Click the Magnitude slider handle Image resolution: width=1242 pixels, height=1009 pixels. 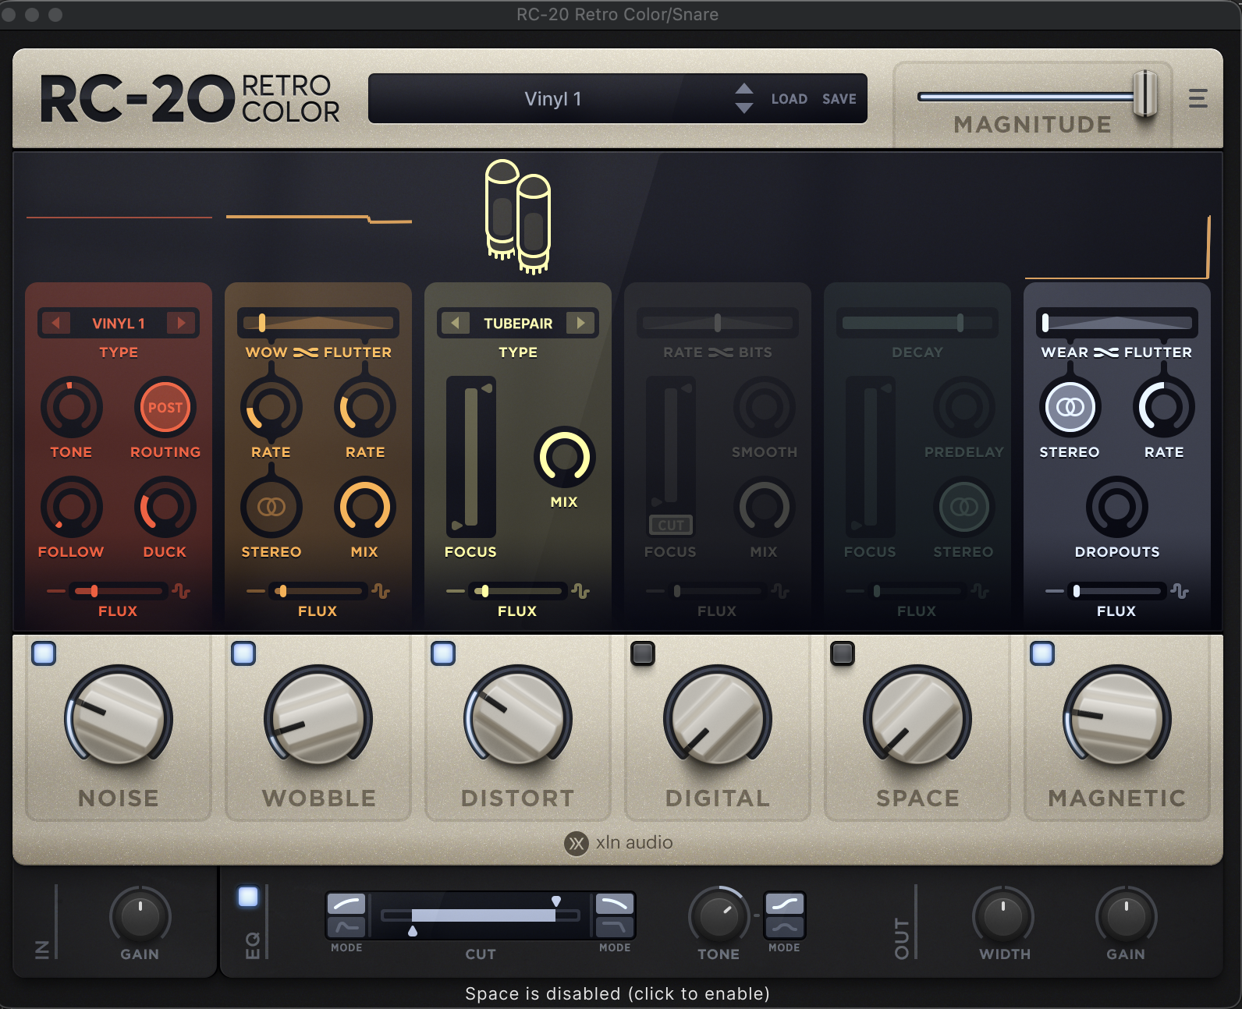point(1145,94)
